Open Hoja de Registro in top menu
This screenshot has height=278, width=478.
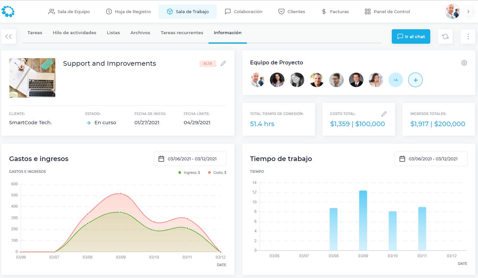(128, 12)
